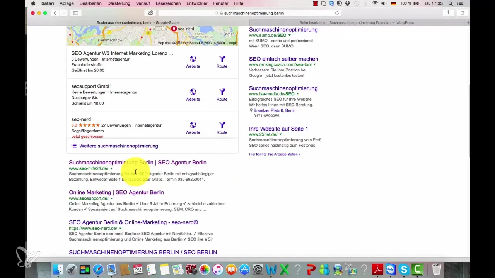The width and height of the screenshot is (495, 278).
Task: Open the Bearbeiten menu
Action: point(90,3)
